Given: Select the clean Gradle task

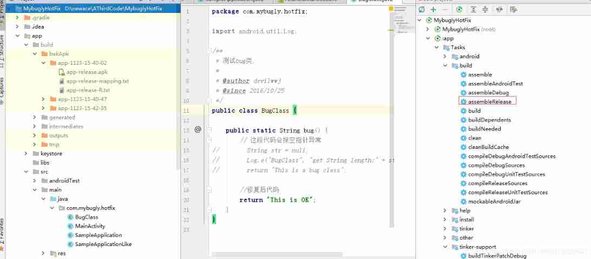Looking at the screenshot, I should [x=474, y=138].
